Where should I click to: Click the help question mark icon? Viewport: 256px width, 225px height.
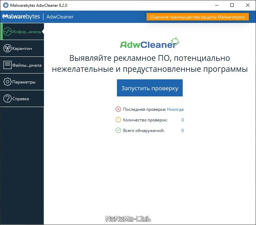[x=7, y=98]
